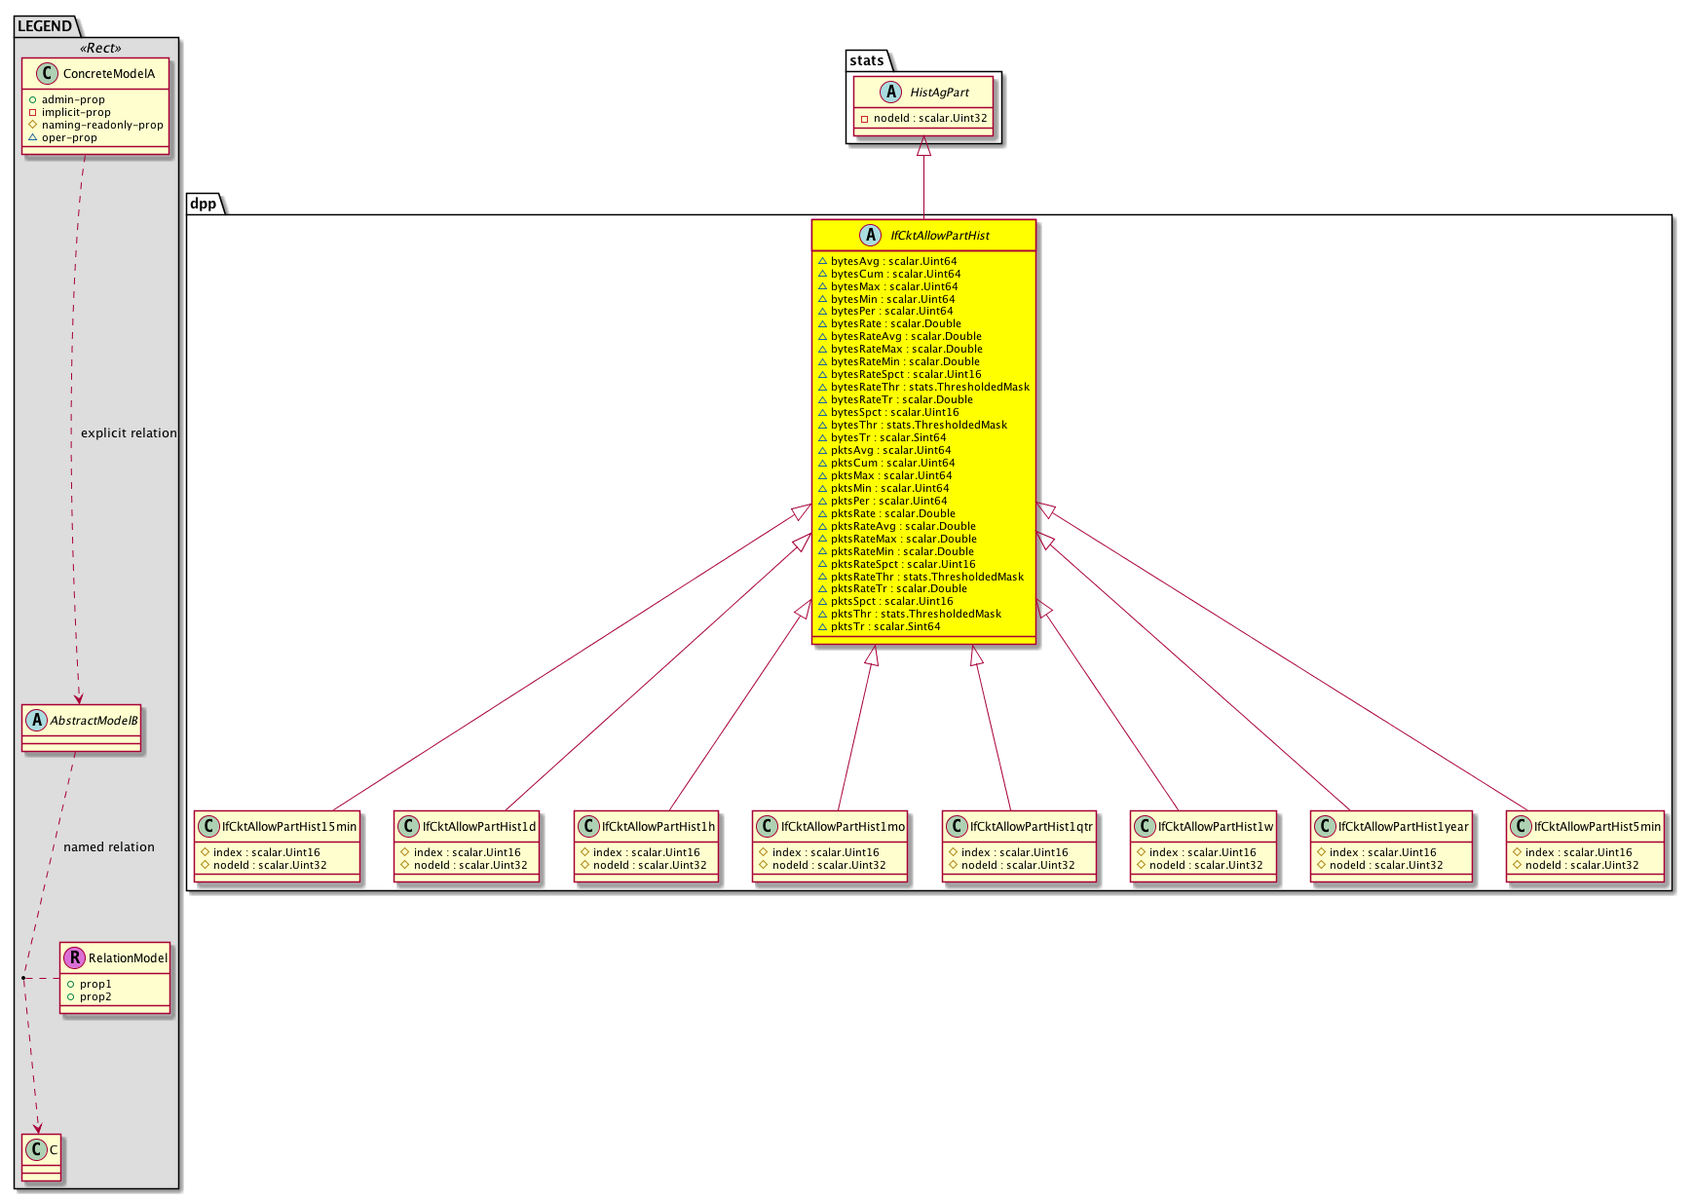Select the "dpp" package tab
Image resolution: width=1692 pixels, height=1199 pixels.
[x=203, y=204]
